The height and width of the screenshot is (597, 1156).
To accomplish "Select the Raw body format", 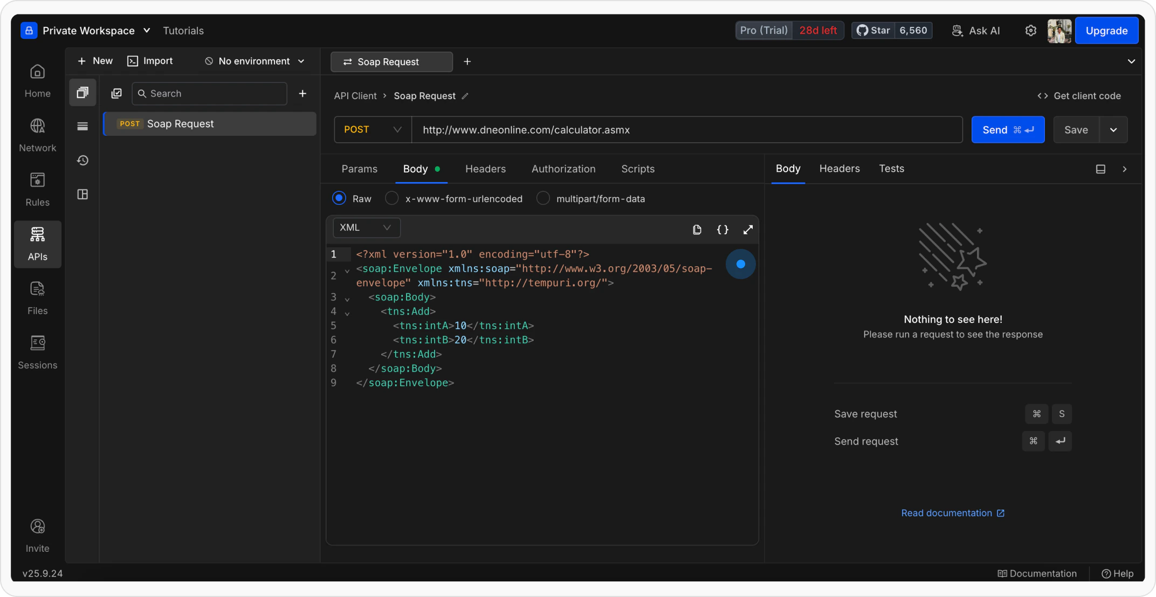I will click(x=339, y=198).
